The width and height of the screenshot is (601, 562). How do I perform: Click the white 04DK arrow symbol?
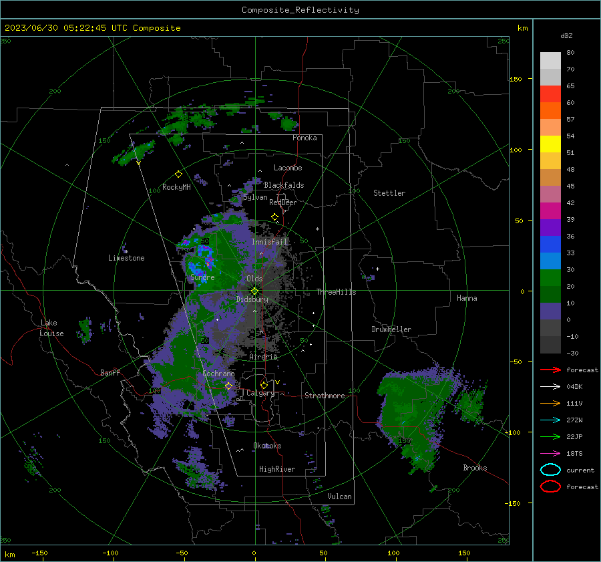(x=550, y=386)
